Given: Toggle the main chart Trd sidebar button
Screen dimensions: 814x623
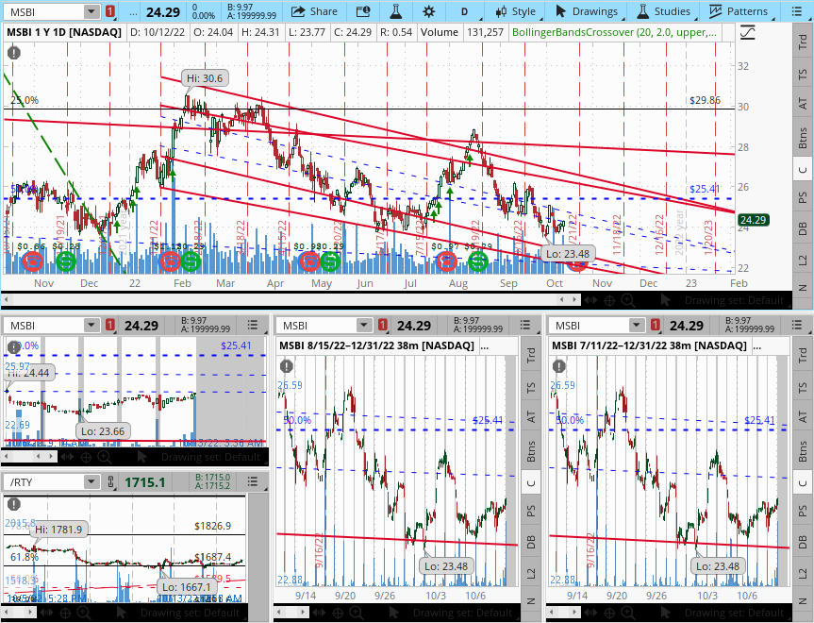Looking at the screenshot, I should 803,41.
